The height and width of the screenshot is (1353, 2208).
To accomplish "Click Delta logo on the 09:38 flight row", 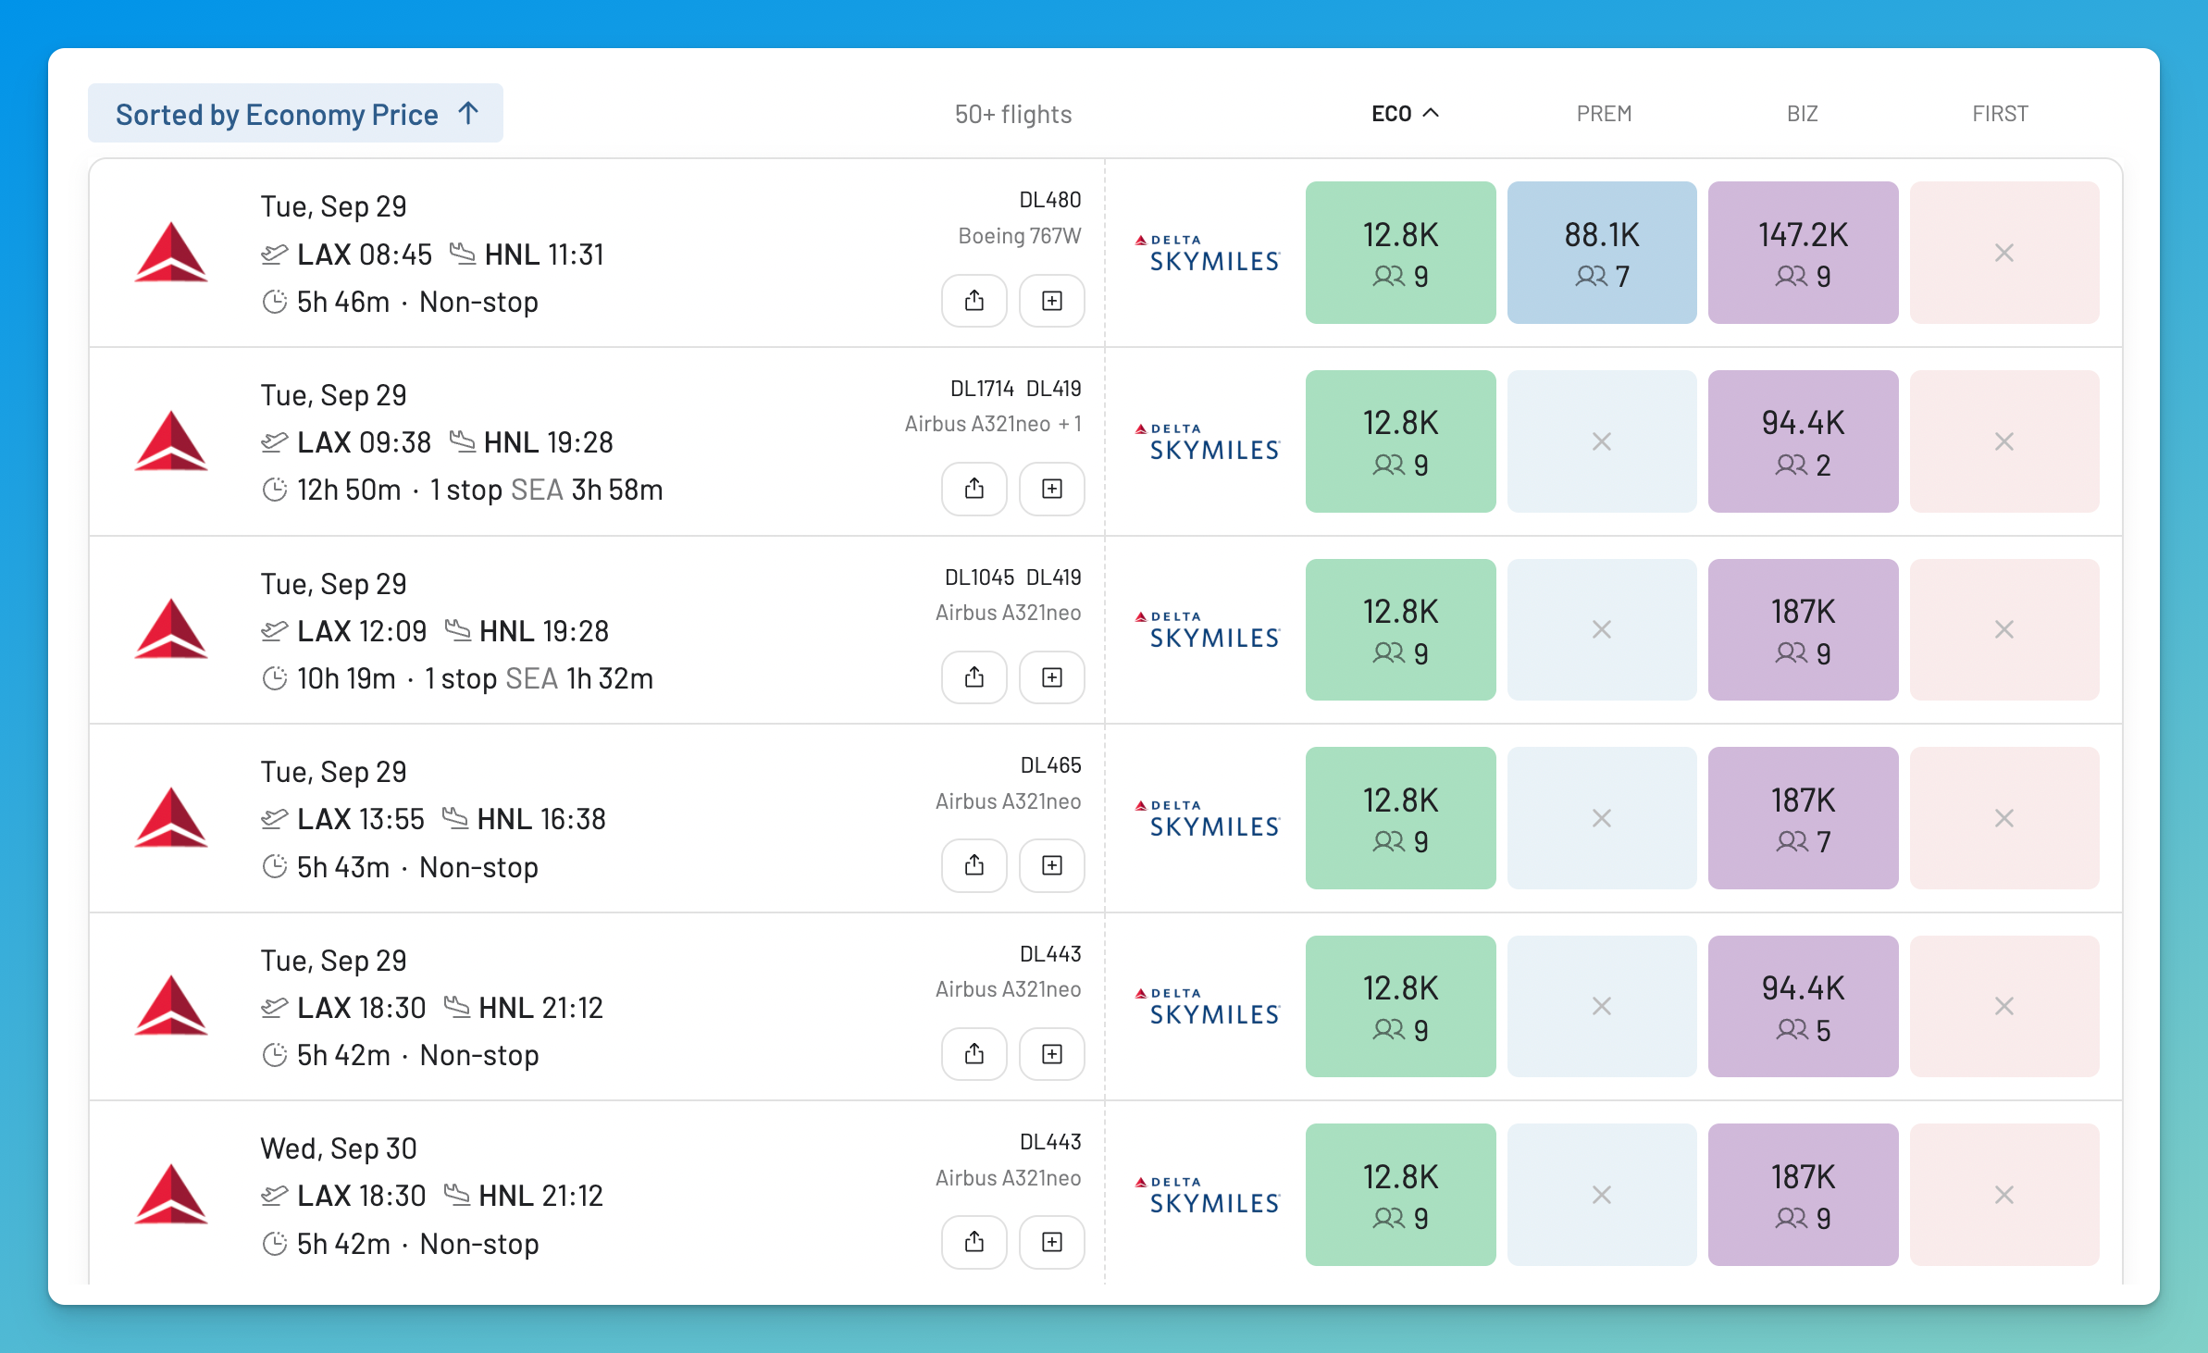I will tap(171, 441).
